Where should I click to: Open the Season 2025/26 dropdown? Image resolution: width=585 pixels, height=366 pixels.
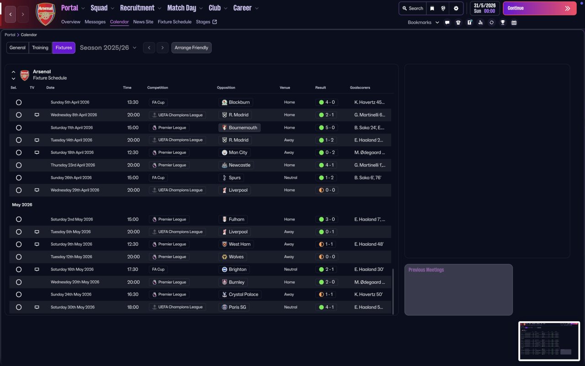(x=108, y=48)
